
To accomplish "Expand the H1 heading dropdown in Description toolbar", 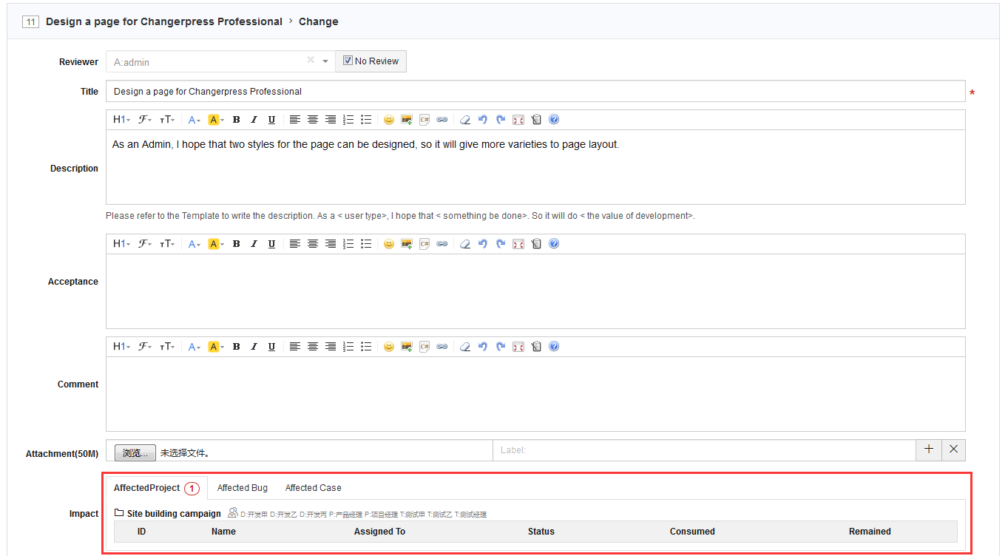I will (x=121, y=120).
